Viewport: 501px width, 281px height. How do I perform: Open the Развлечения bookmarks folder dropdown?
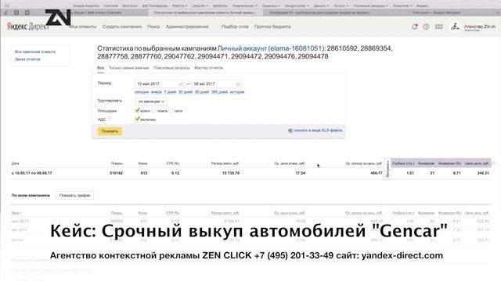click(244, 5)
